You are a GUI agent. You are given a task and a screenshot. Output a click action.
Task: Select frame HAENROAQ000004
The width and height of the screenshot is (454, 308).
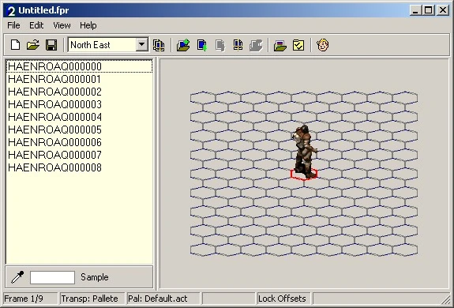pyautogui.click(x=79, y=117)
